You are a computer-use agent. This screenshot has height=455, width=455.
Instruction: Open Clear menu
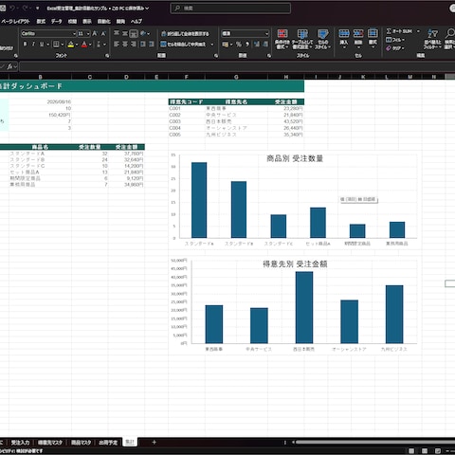[x=395, y=48]
